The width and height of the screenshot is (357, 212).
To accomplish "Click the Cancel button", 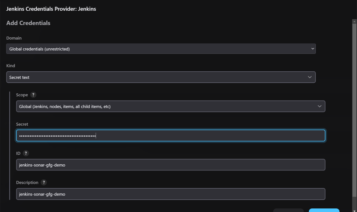I will (x=288, y=210).
